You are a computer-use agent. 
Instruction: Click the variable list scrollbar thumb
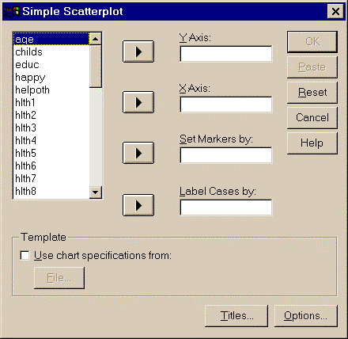pyautogui.click(x=96, y=67)
